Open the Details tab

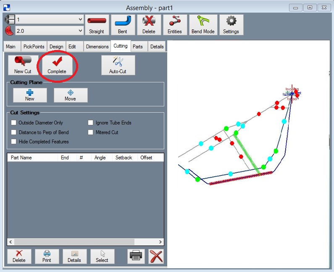pyautogui.click(x=157, y=47)
